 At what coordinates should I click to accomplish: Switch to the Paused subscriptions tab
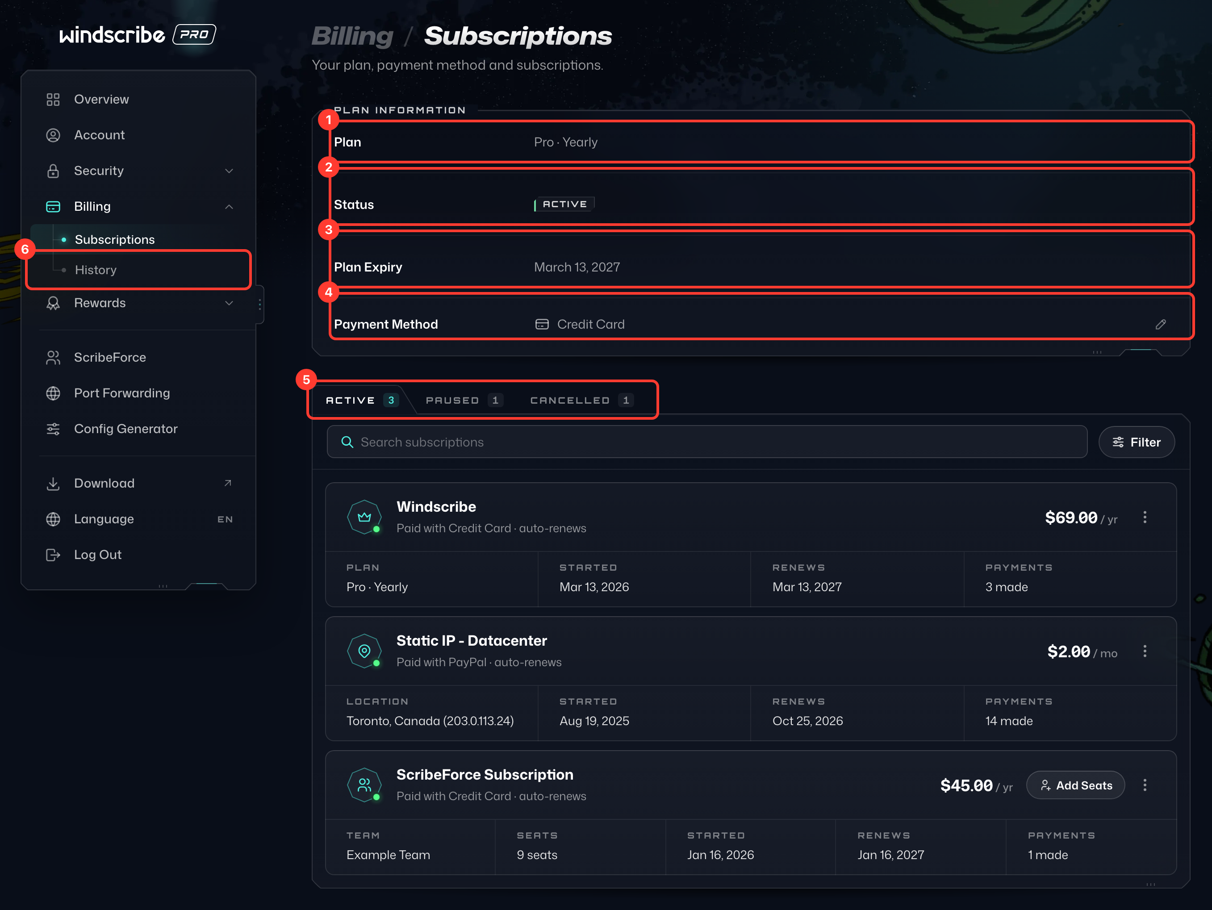pyautogui.click(x=464, y=400)
